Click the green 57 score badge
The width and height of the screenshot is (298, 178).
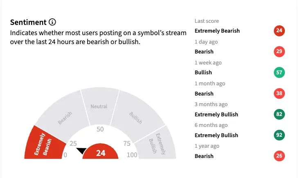tap(279, 72)
